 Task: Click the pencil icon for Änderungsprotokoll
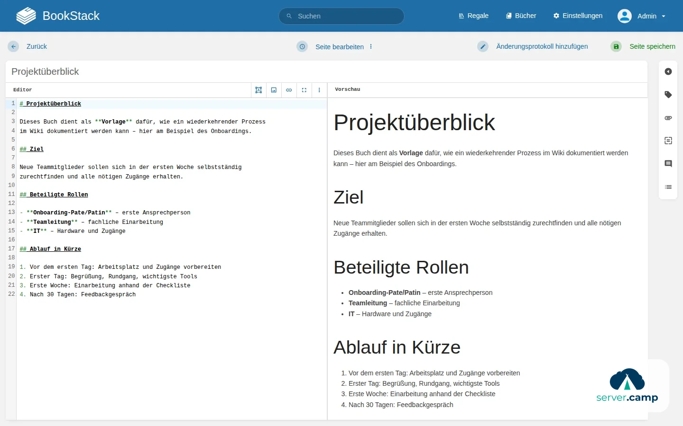click(x=483, y=46)
